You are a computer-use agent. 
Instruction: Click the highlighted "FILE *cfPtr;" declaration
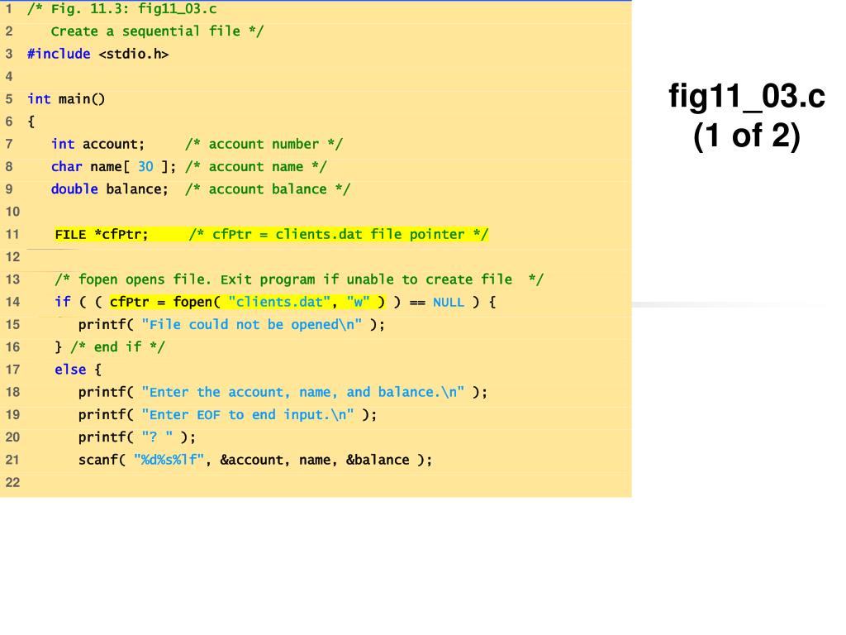coord(102,234)
